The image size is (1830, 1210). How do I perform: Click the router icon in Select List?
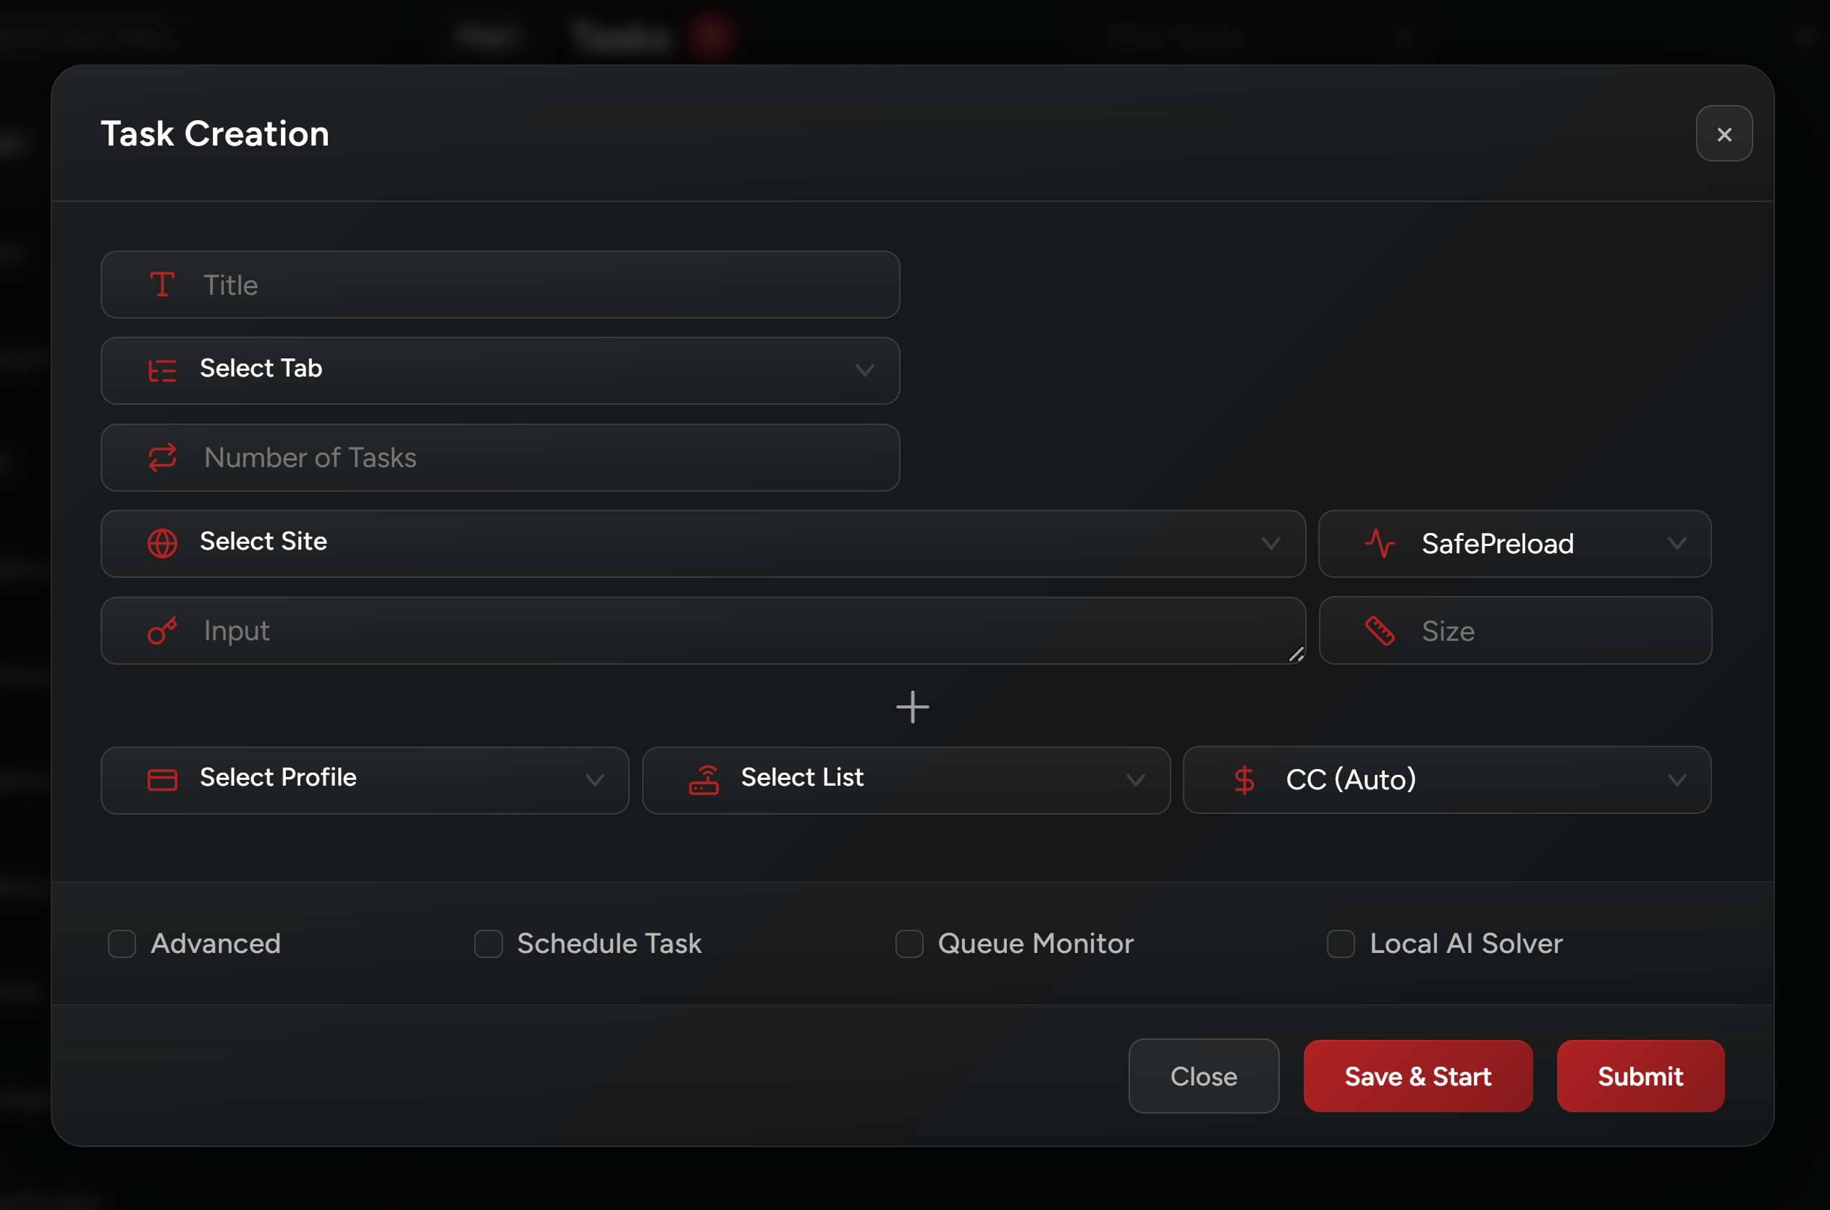tap(704, 780)
